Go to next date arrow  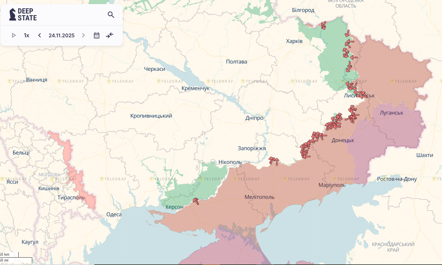point(83,35)
